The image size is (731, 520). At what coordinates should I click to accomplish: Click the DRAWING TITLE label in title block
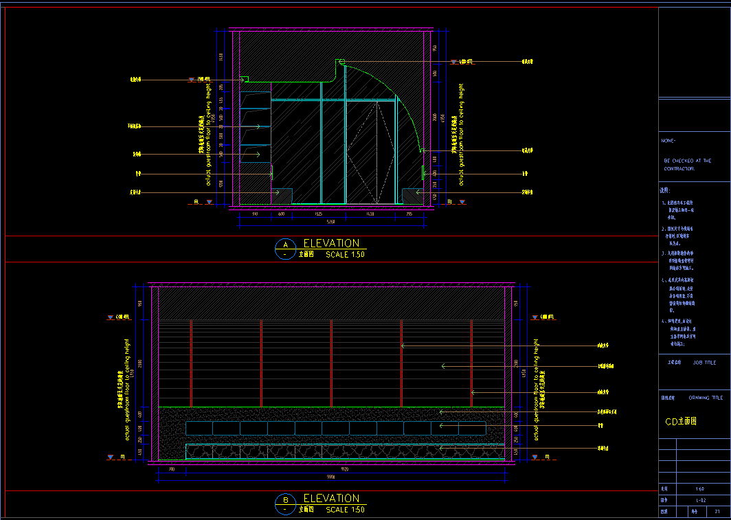tap(706, 398)
